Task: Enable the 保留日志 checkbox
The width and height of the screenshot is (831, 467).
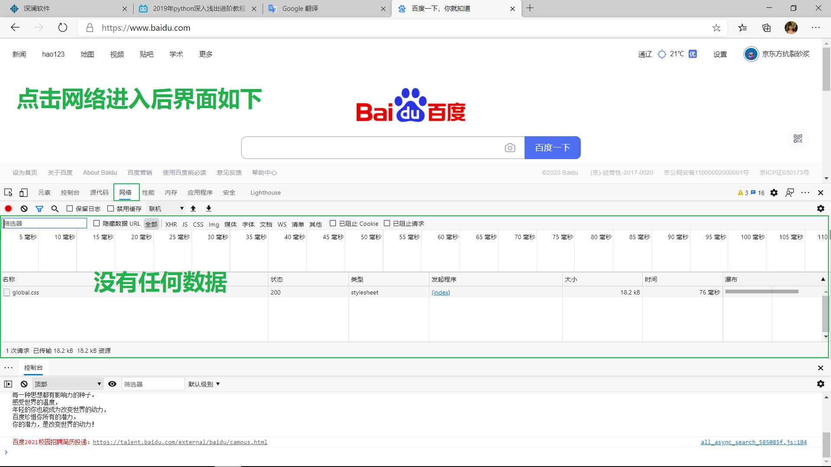Action: click(70, 208)
